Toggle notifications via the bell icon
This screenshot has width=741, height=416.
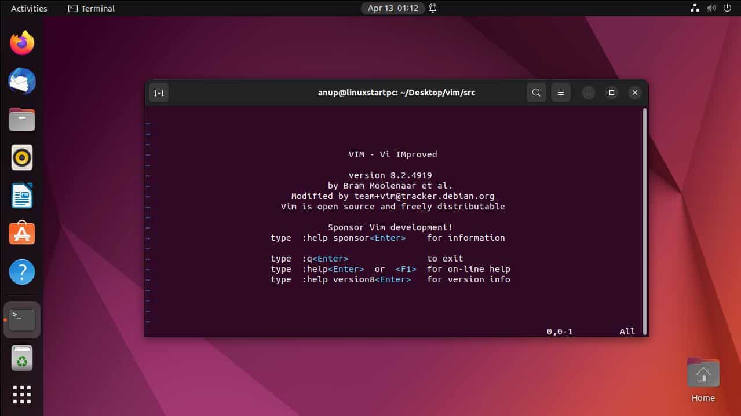point(432,8)
